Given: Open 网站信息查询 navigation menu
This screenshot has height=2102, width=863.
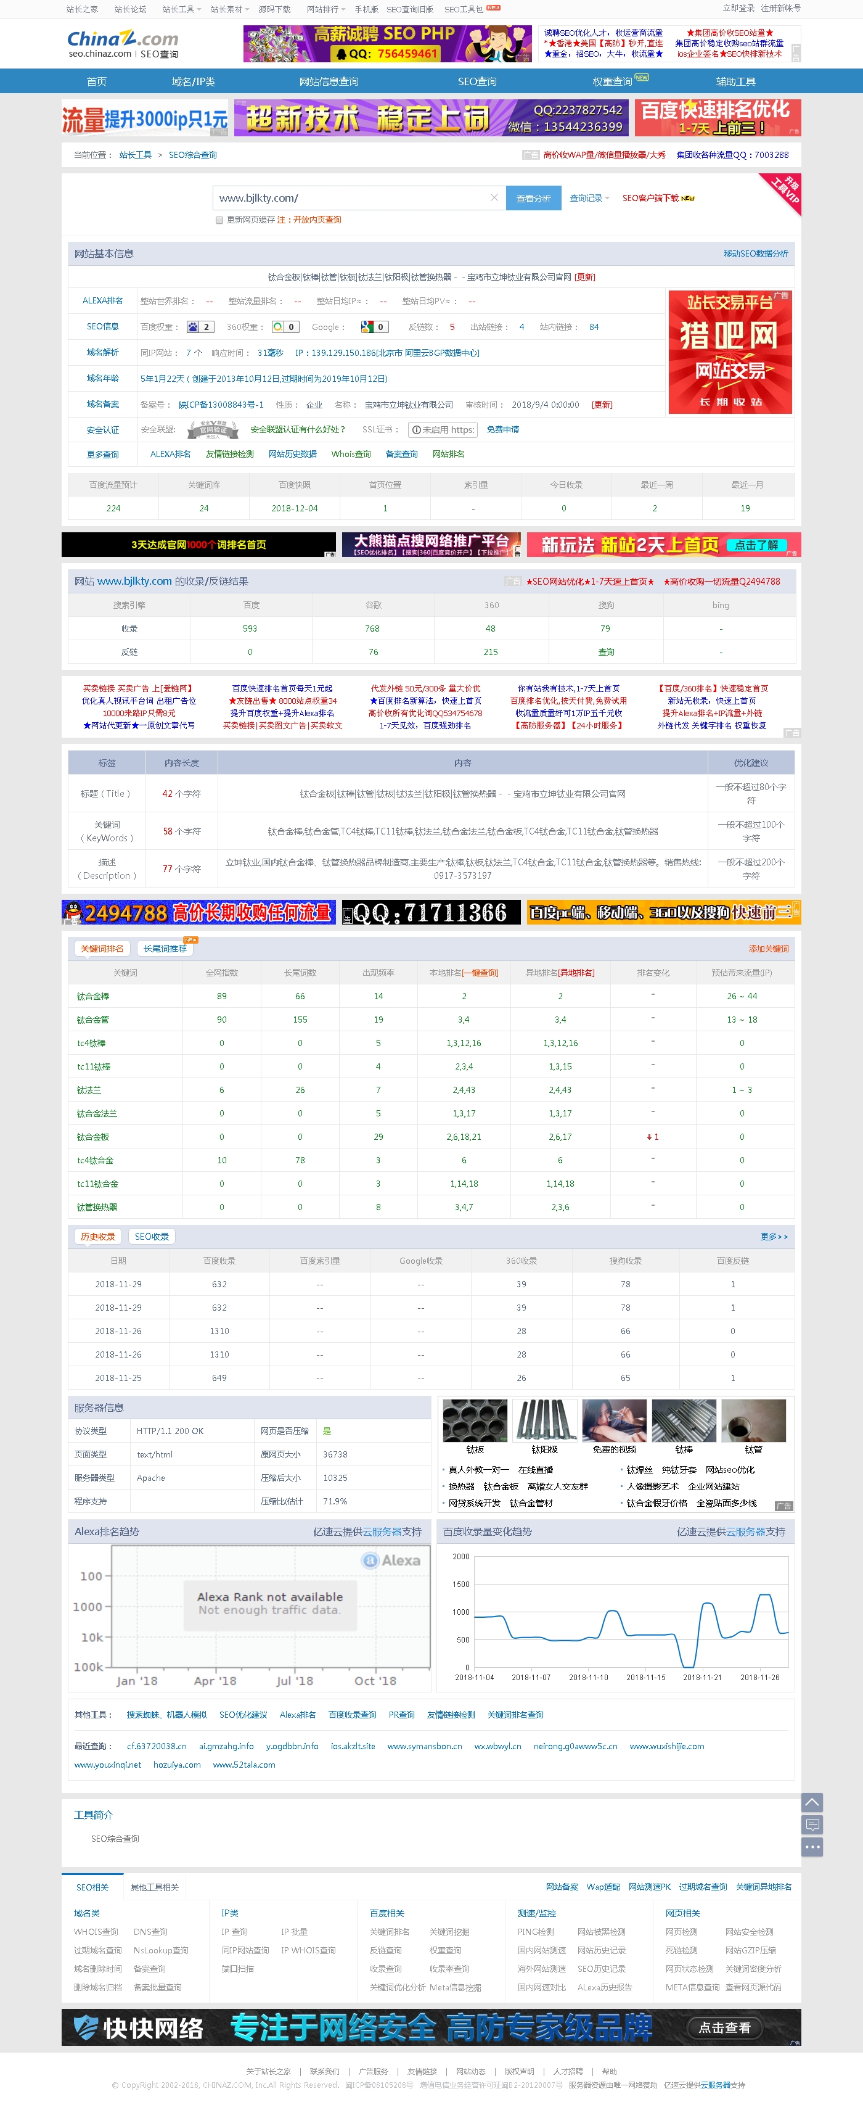Looking at the screenshot, I should 329,81.
